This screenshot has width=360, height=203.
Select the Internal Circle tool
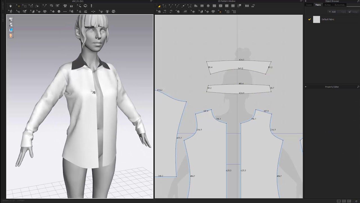(227, 6)
